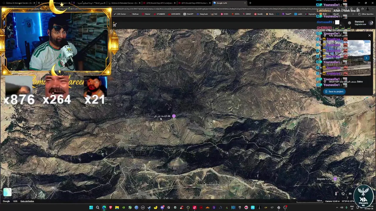Open the AIMHAVEN bookmark
Viewport: 376px width, 211px height.
tap(174, 14)
